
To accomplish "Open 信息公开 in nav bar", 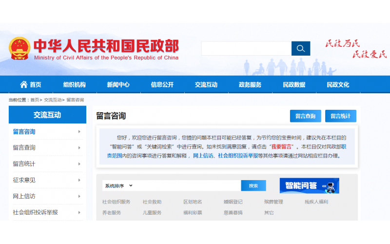I will [x=162, y=84].
